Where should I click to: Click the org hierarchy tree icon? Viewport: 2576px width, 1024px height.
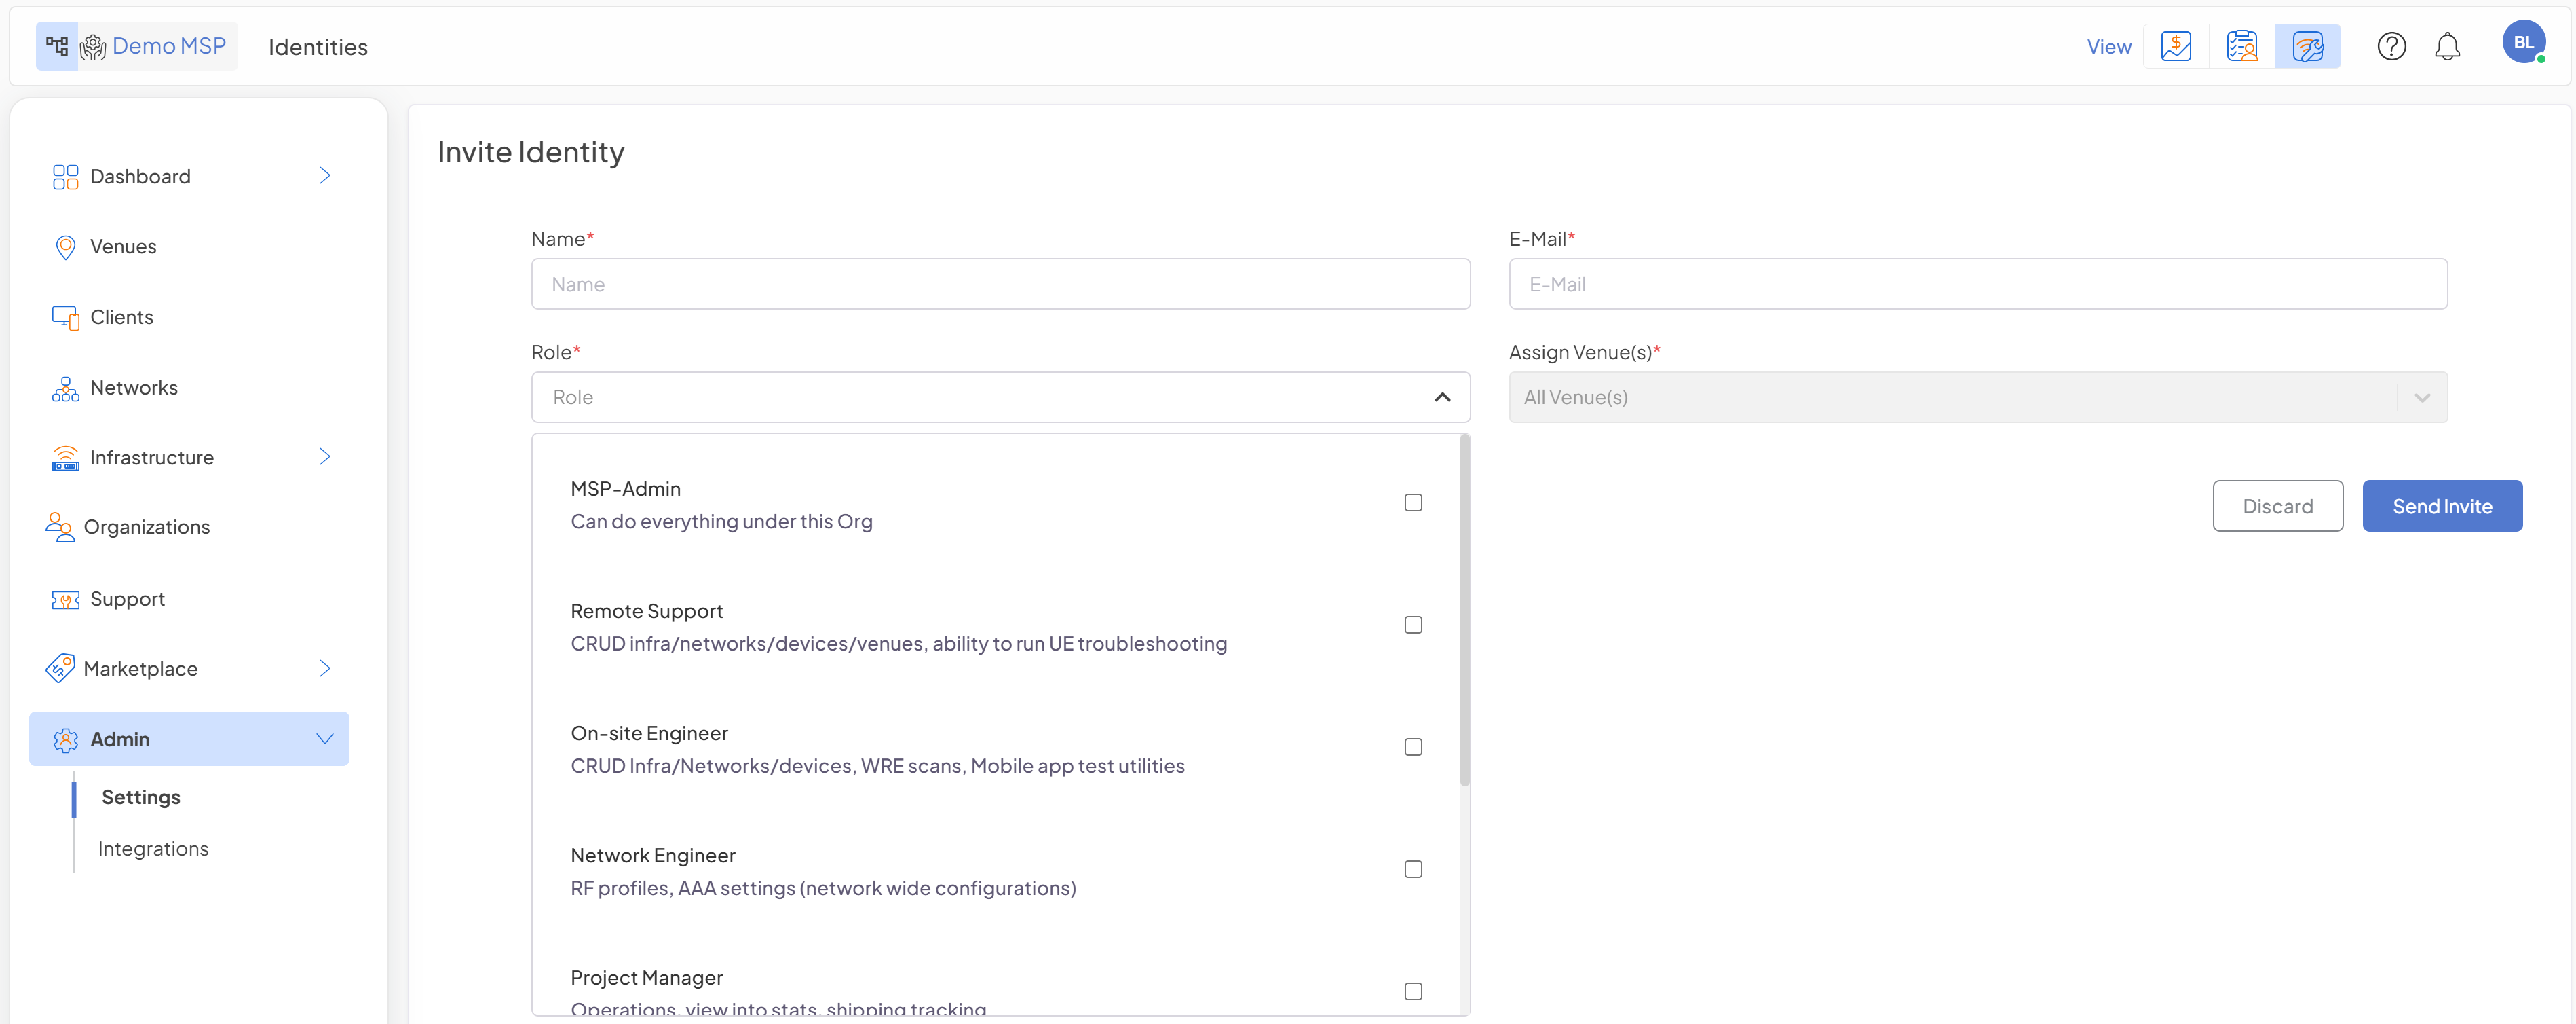pos(57,46)
